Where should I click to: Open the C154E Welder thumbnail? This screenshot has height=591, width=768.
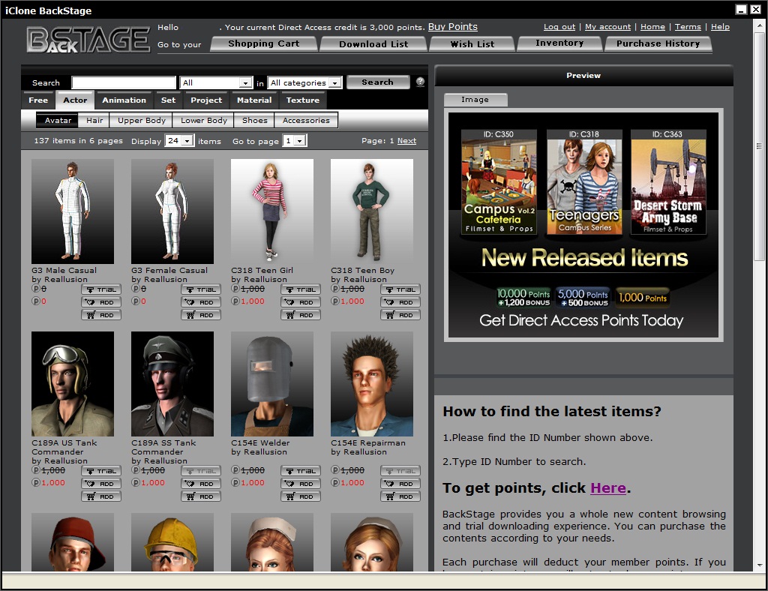(271, 384)
